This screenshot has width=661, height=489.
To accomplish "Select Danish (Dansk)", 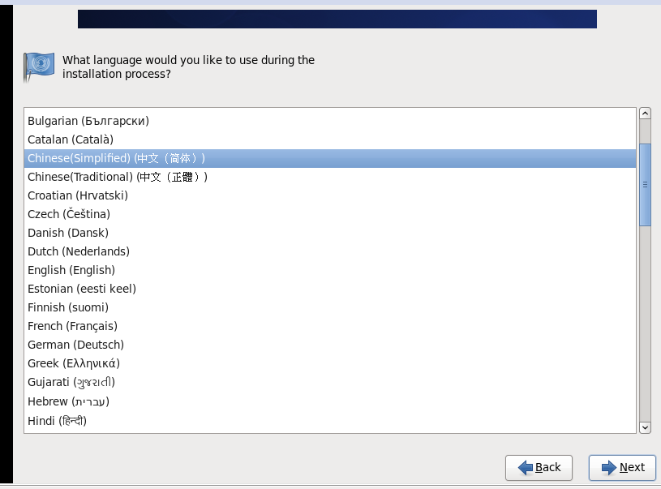I will click(329, 233).
